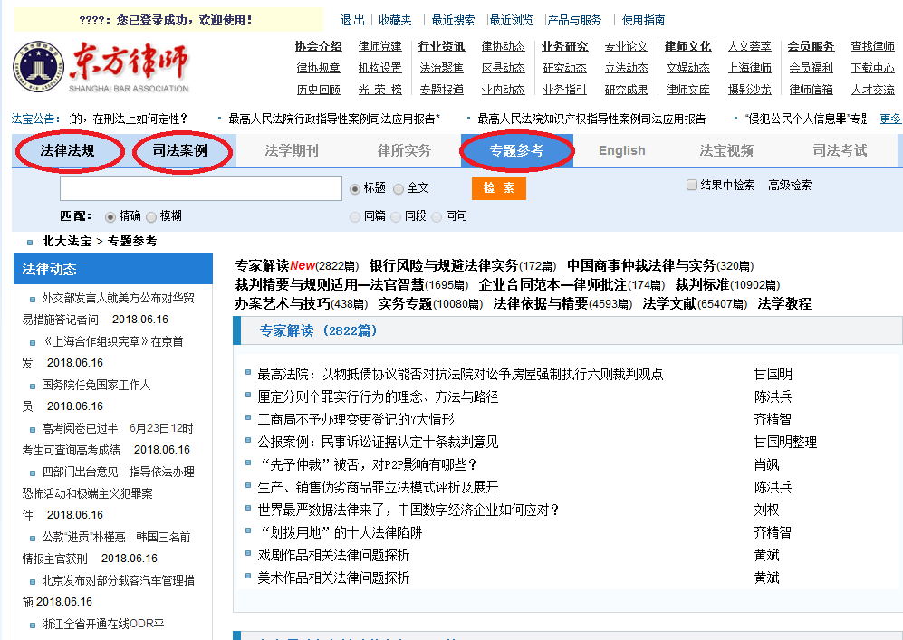Open the article 工商局不予办理变更登记的7大情形
The width and height of the screenshot is (903, 640).
pos(356,419)
